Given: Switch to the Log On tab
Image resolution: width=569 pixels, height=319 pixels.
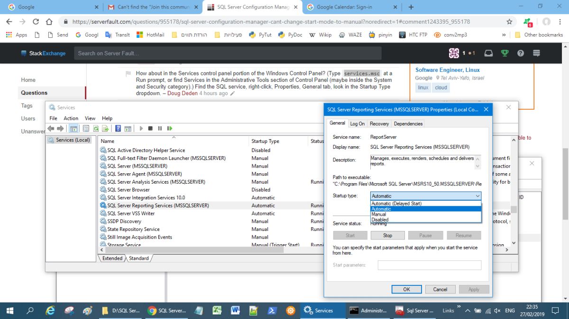Looking at the screenshot, I should [x=358, y=124].
